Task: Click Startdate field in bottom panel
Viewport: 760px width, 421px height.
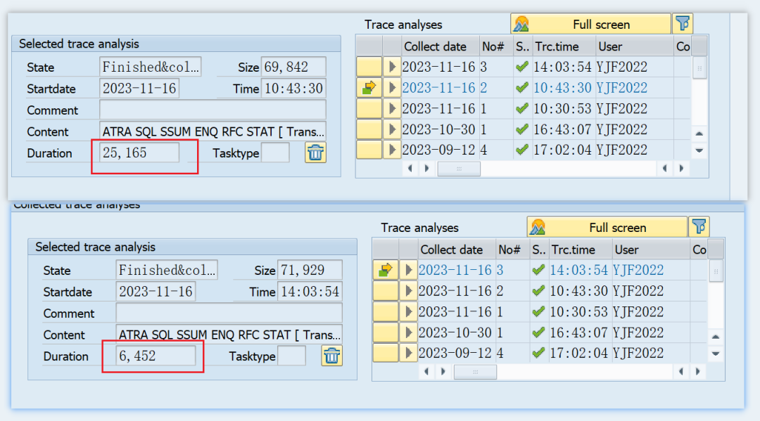Action: [x=156, y=292]
